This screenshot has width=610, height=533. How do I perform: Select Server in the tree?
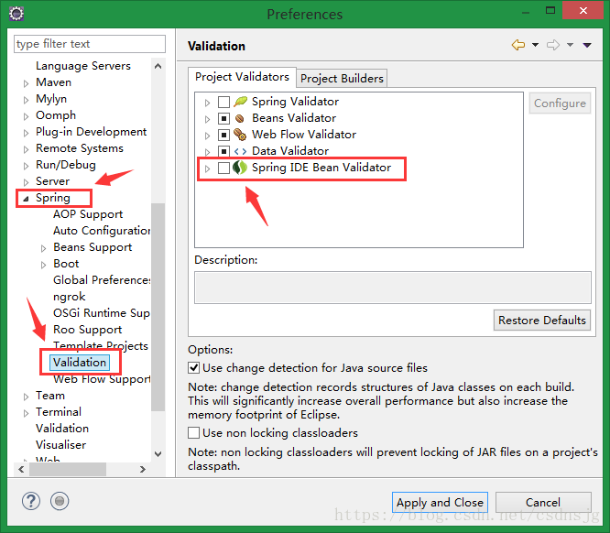pos(52,181)
